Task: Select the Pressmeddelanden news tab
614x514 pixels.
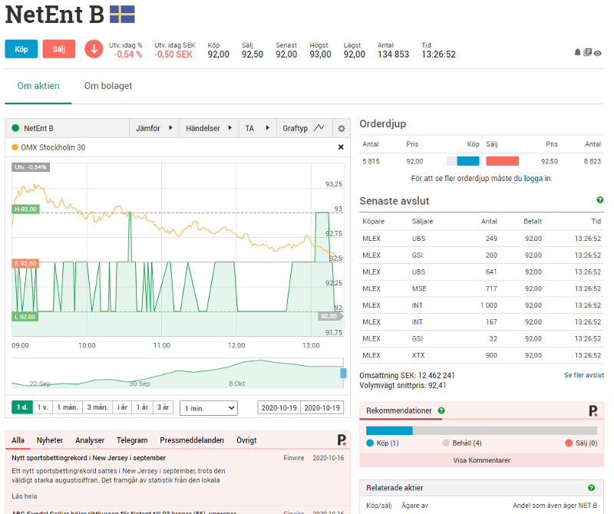Action: tap(192, 440)
